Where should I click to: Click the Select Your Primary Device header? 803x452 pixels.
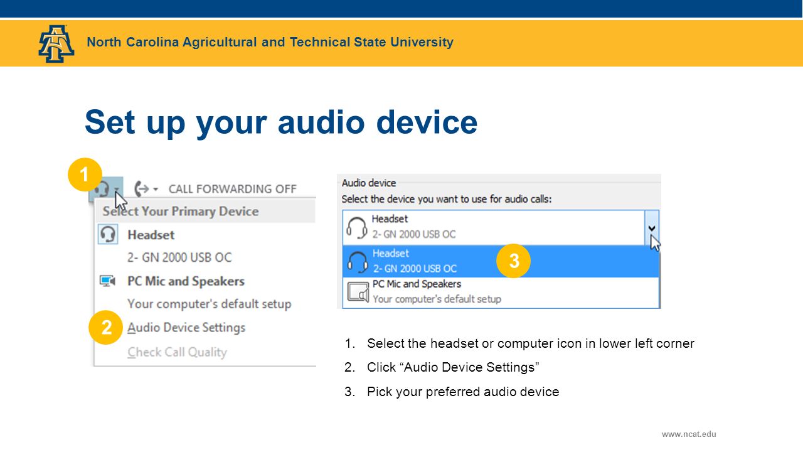pos(181,212)
